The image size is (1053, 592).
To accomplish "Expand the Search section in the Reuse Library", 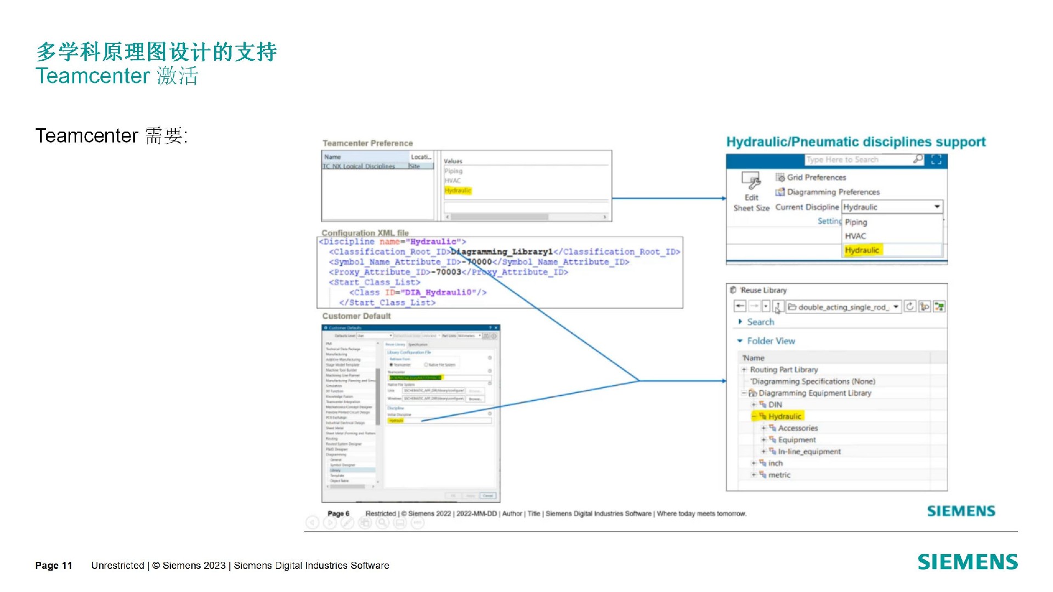I will [x=740, y=322].
